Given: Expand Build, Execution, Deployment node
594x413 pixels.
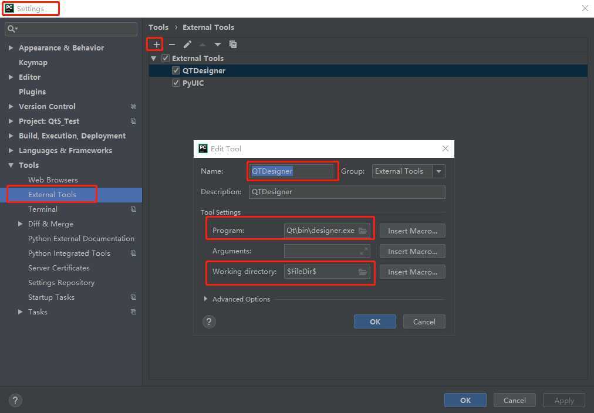Looking at the screenshot, I should 11,136.
